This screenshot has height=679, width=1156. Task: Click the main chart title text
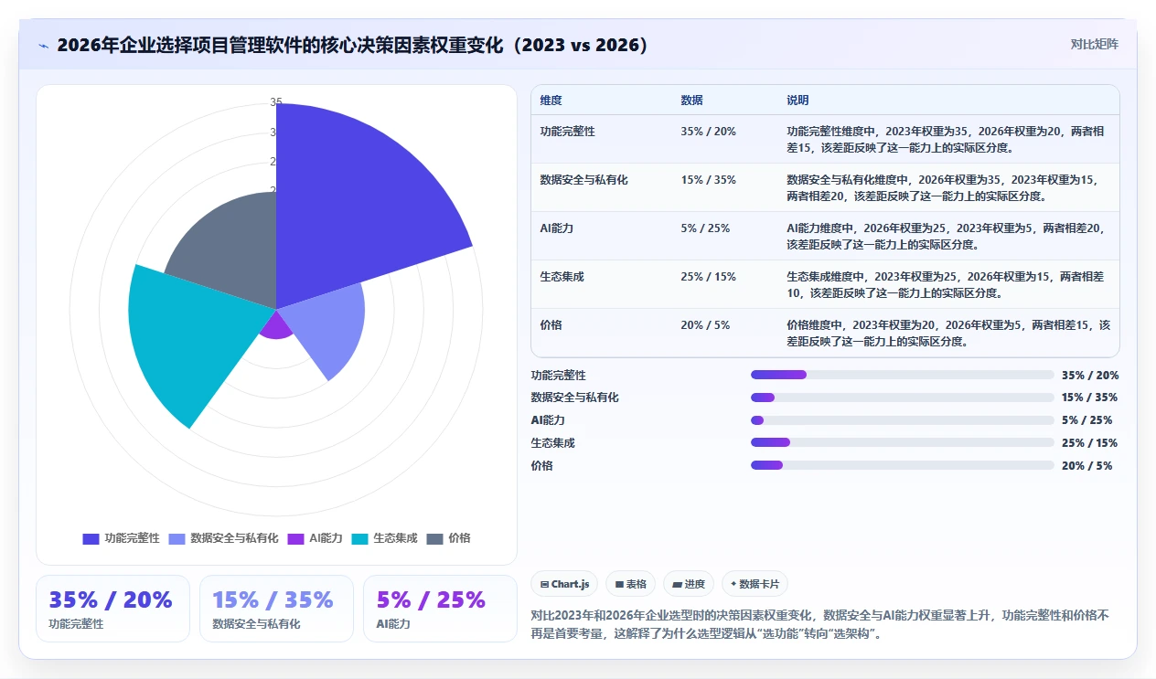tap(352, 45)
